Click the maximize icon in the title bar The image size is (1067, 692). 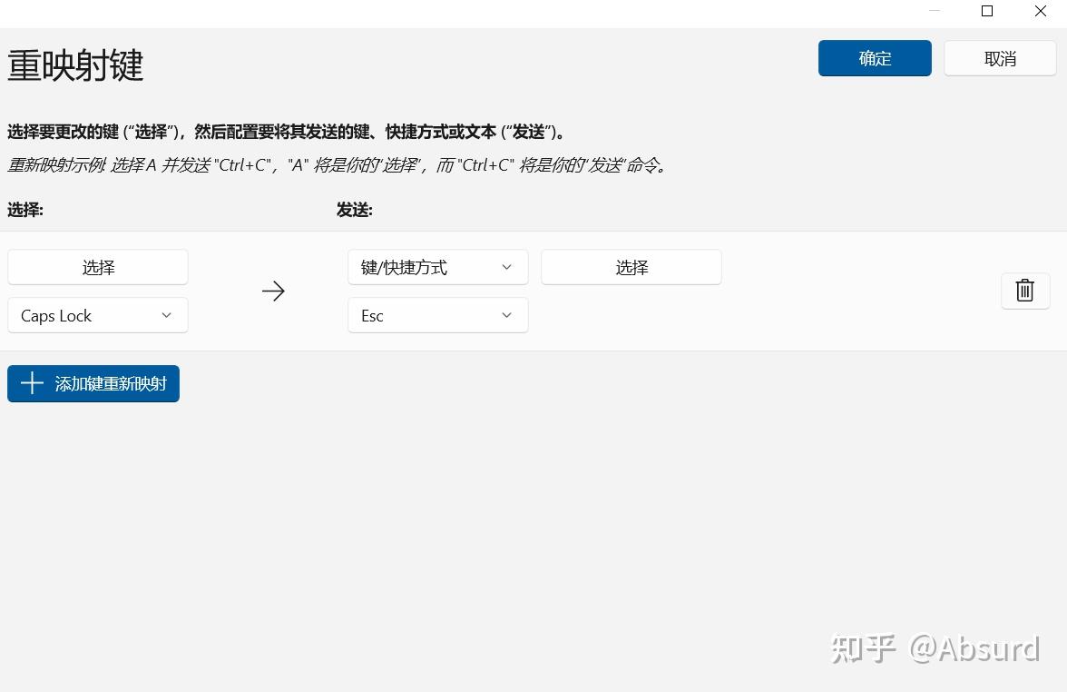pos(986,12)
